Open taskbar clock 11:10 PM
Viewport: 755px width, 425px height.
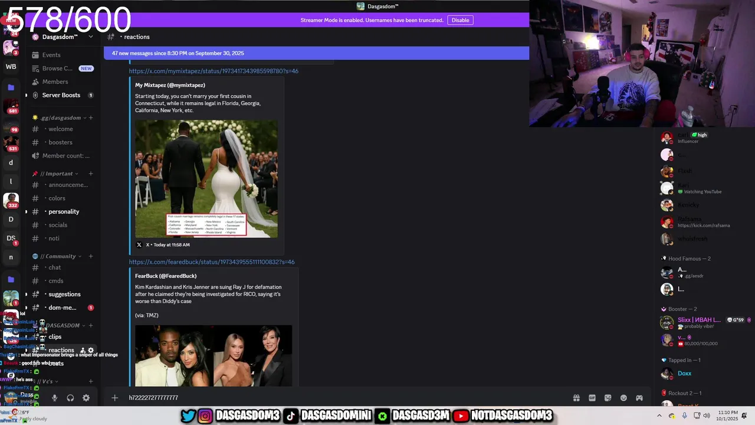[728, 416]
